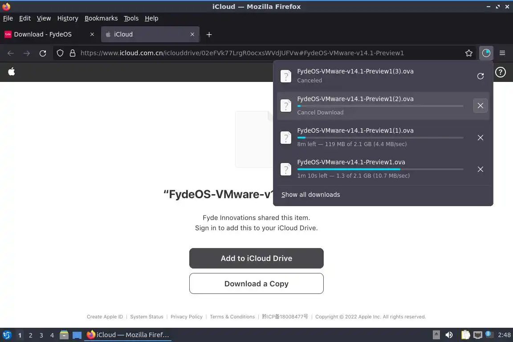513x342 pixels.
Task: Open the View menu
Action: tap(44, 18)
